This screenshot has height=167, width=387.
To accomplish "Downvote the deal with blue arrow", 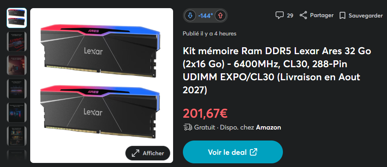I will (x=190, y=16).
